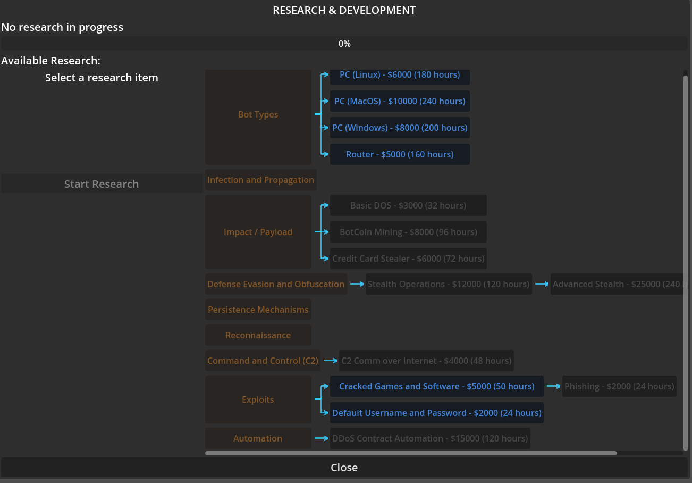This screenshot has width=692, height=483.
Task: Click the Bot Types category box
Action: click(258, 114)
